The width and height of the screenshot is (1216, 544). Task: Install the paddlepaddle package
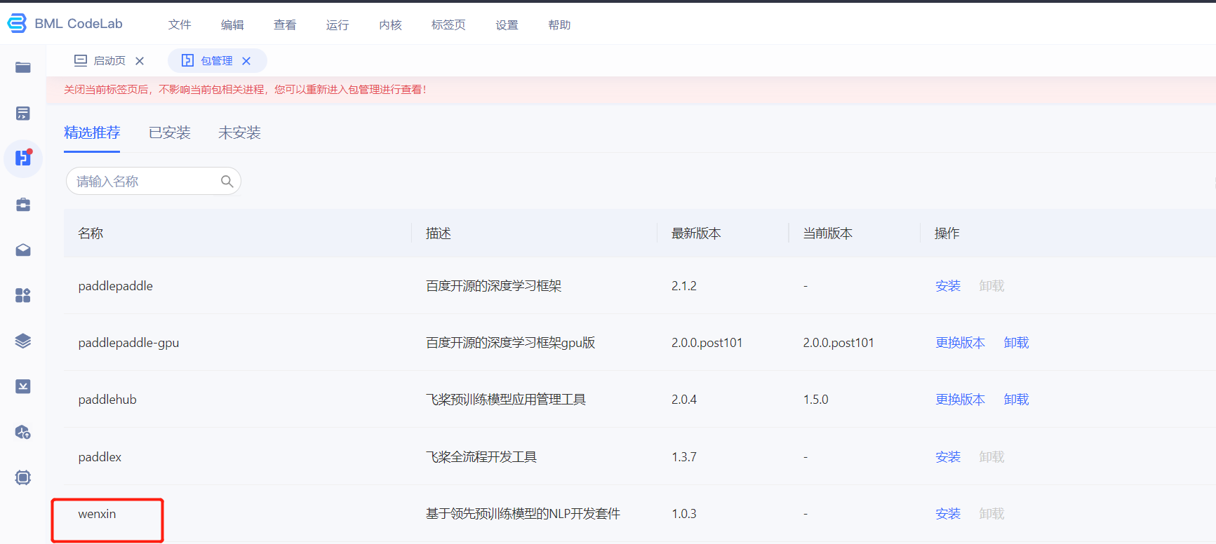(x=948, y=286)
